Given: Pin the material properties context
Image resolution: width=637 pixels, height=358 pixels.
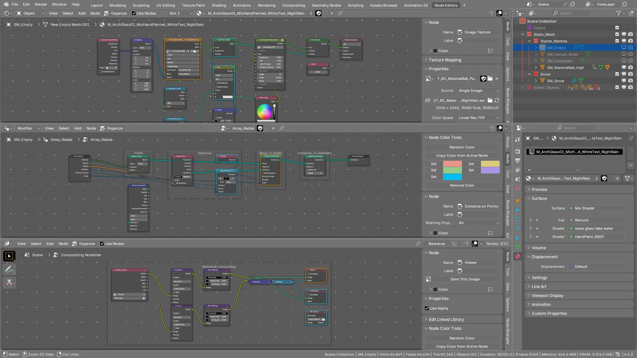Looking at the screenshot, I should coord(631,138).
